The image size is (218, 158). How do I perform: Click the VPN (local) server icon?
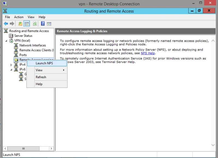click(x=11, y=40)
